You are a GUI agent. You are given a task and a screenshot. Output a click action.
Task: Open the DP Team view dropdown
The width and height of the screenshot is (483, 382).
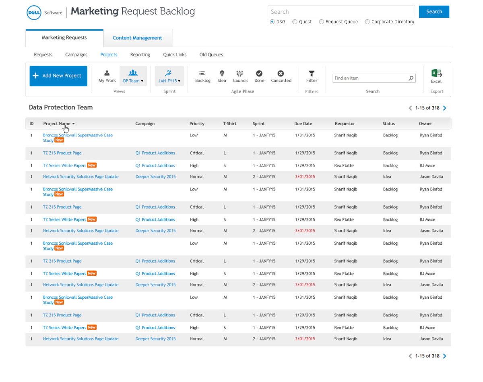tap(133, 76)
